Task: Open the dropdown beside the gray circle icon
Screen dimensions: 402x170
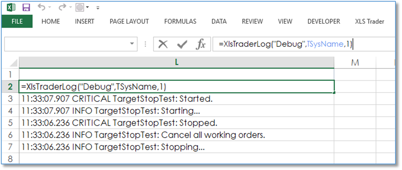Action: coord(88,8)
